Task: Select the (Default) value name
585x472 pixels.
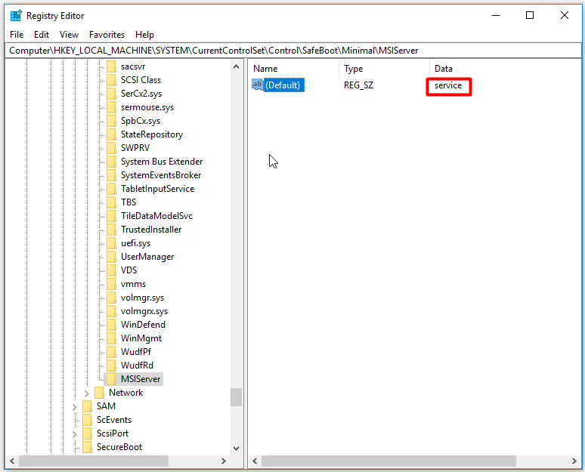Action: [283, 85]
